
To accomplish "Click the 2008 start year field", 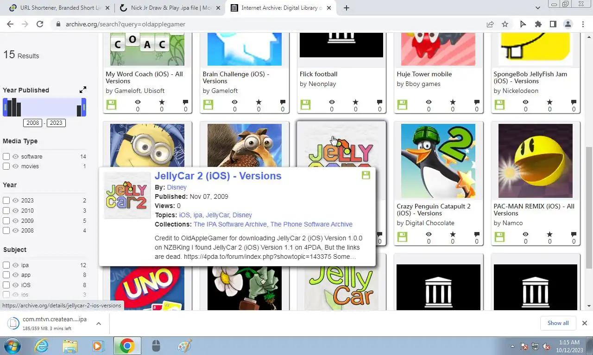I will click(33, 123).
